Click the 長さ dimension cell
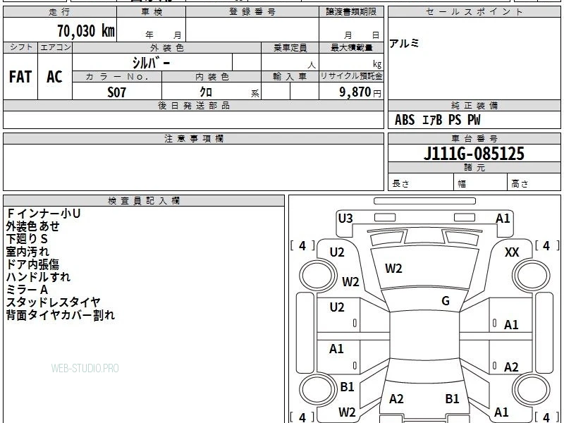 click(420, 183)
